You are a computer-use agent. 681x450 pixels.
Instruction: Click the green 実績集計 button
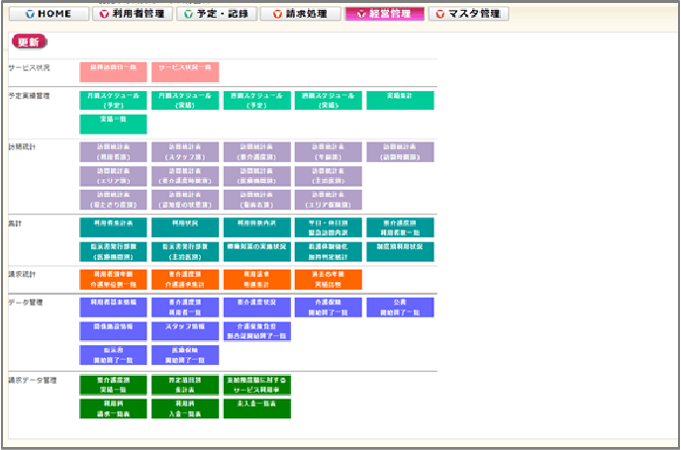coord(400,101)
